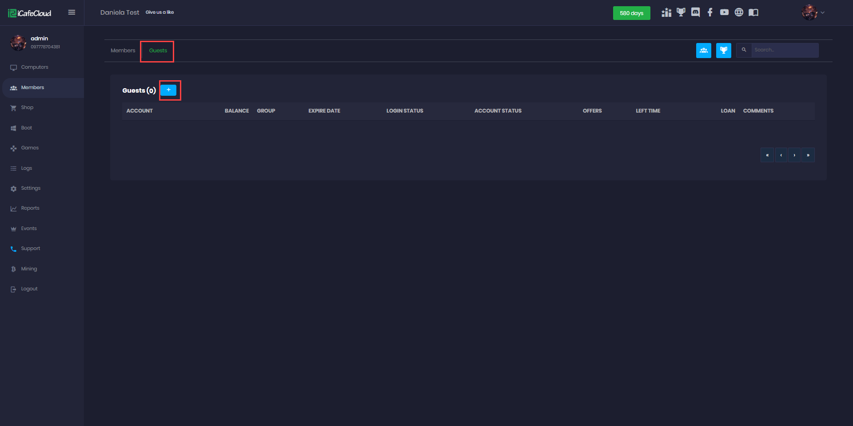Click the green 580 days button

tap(631, 13)
